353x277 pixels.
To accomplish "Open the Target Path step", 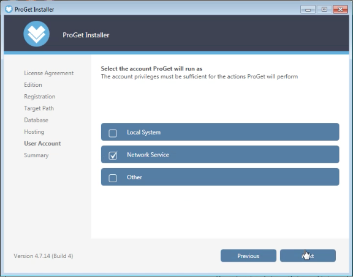I will (x=39, y=108).
